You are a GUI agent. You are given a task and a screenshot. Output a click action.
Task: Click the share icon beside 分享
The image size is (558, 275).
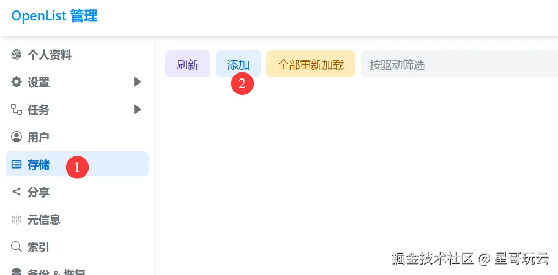tap(17, 192)
